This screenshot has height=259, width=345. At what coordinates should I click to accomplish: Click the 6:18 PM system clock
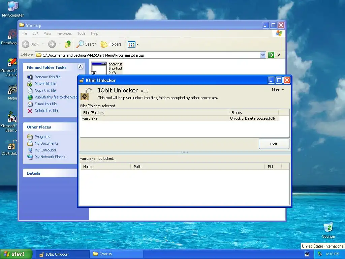pyautogui.click(x=333, y=254)
